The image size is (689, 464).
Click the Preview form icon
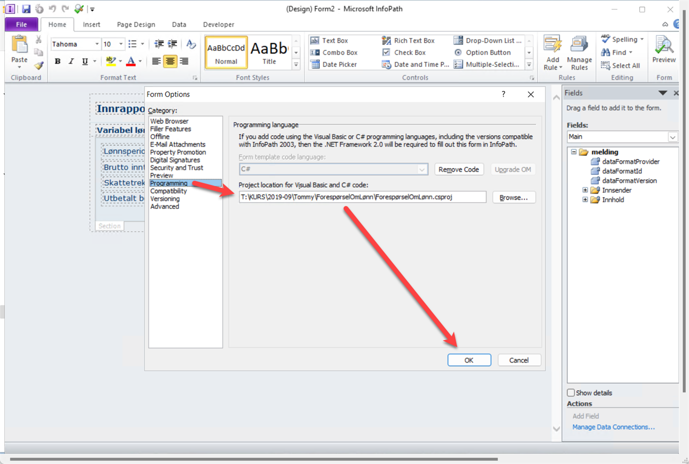point(664,50)
